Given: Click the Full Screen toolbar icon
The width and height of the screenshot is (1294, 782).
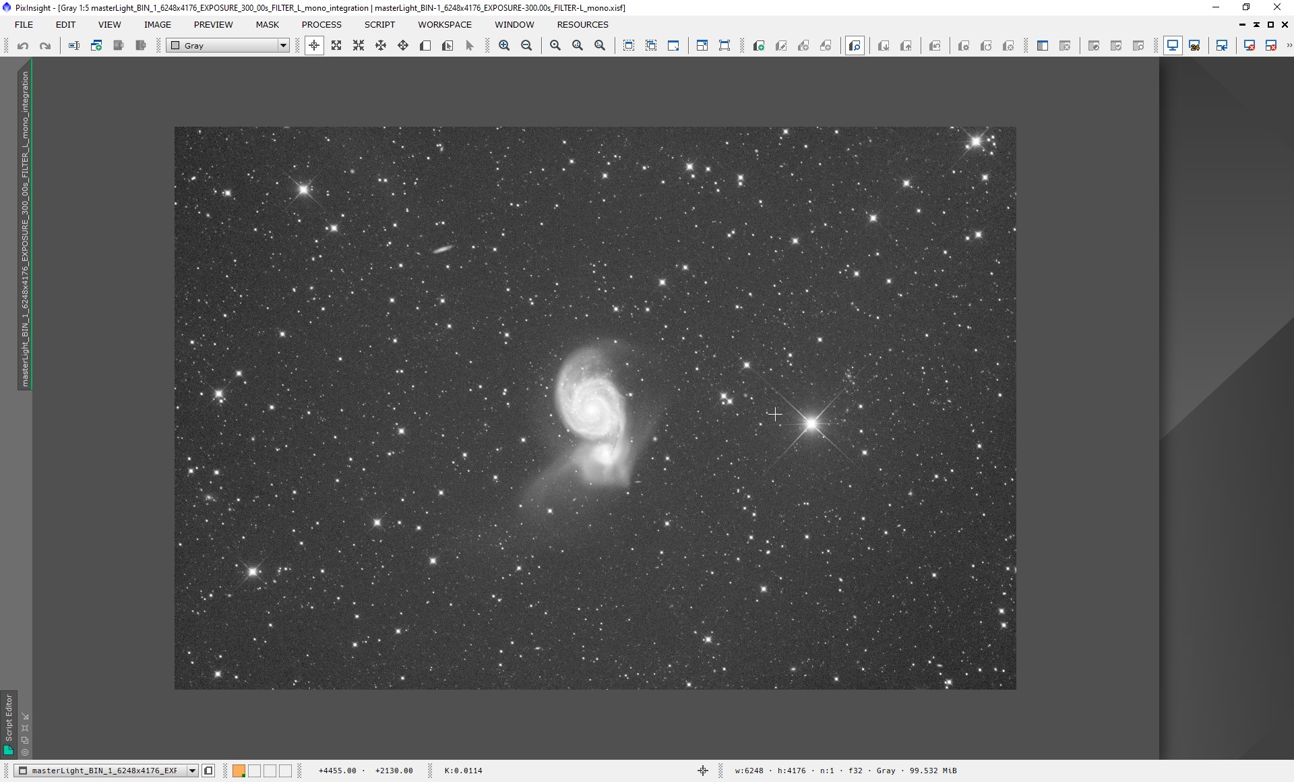Looking at the screenshot, I should pos(725,46).
